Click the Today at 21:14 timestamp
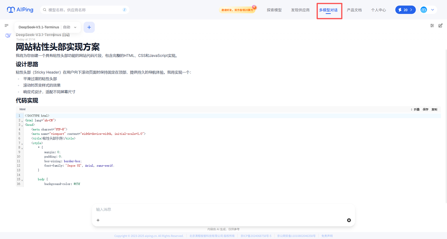The image size is (447, 239). click(26, 39)
